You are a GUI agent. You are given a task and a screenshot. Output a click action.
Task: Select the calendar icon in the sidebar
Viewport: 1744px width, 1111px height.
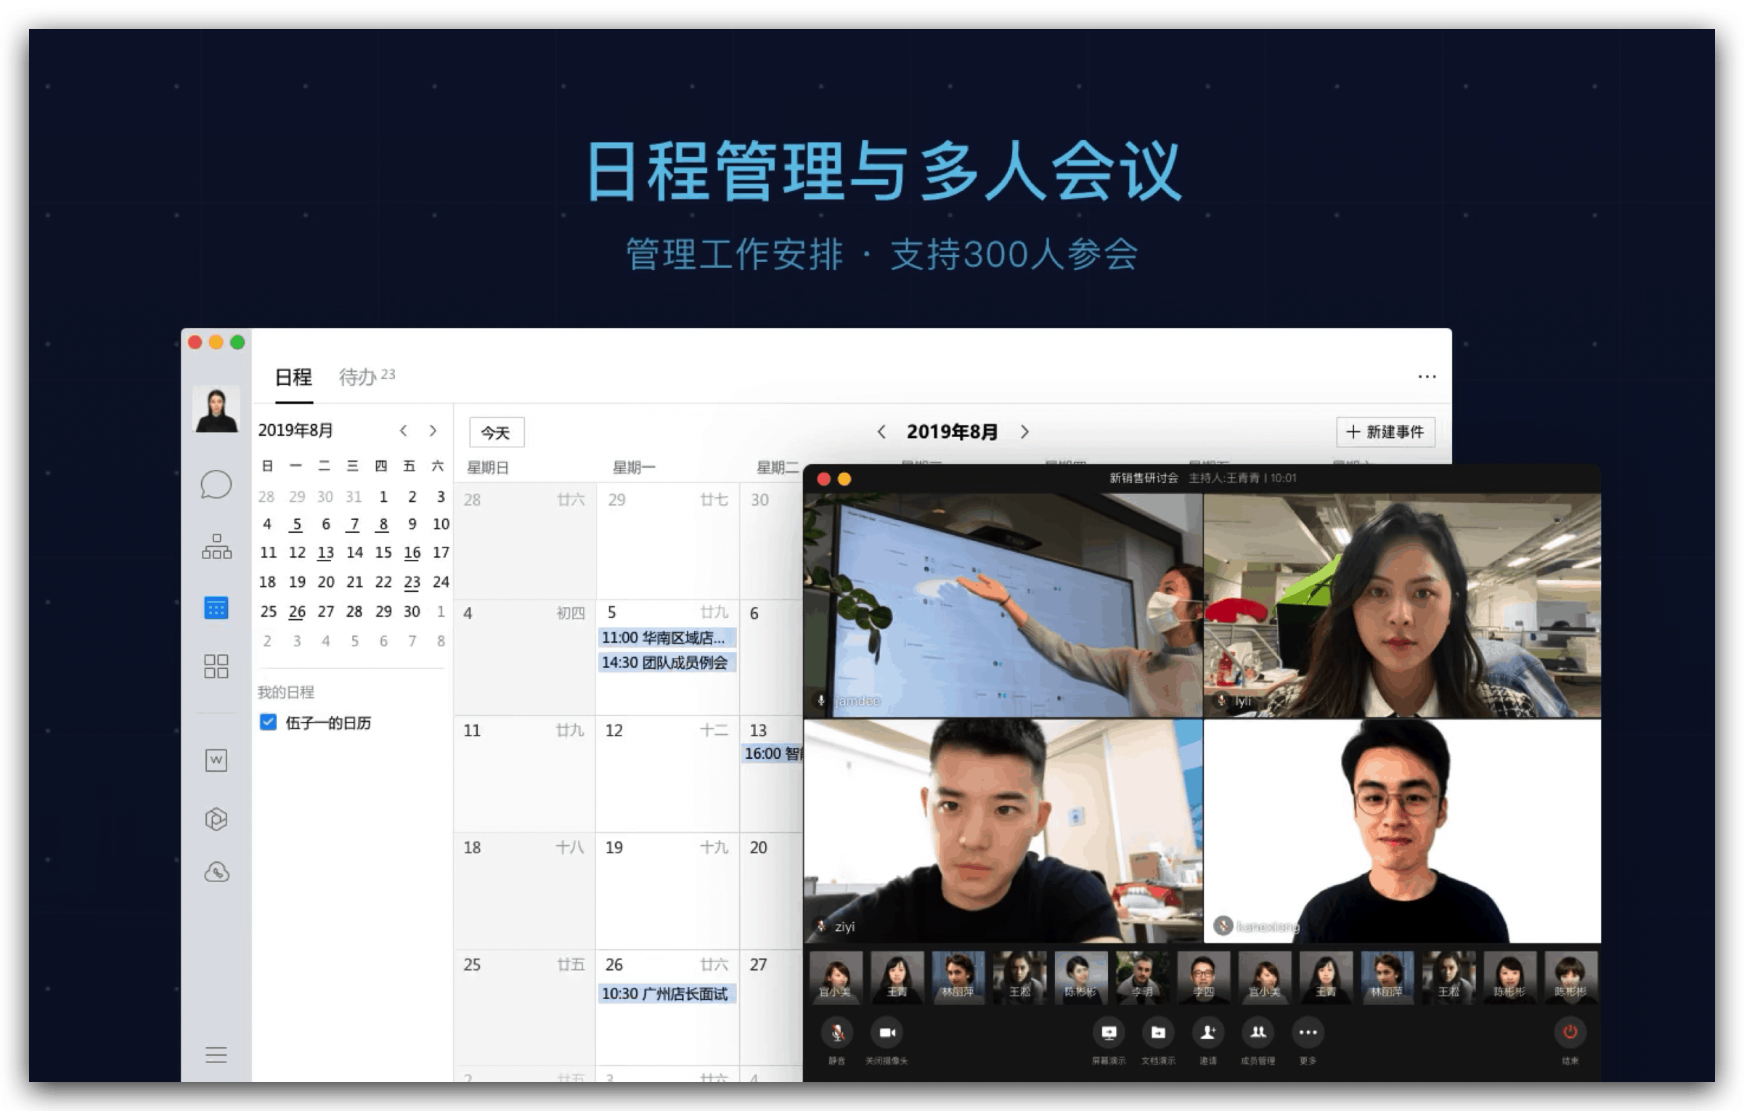[216, 608]
